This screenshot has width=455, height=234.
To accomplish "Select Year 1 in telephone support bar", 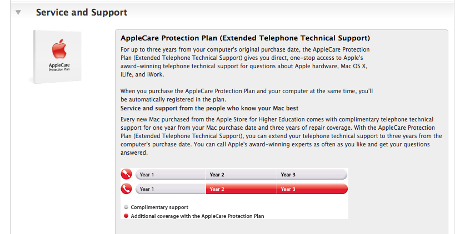I will (171, 189).
